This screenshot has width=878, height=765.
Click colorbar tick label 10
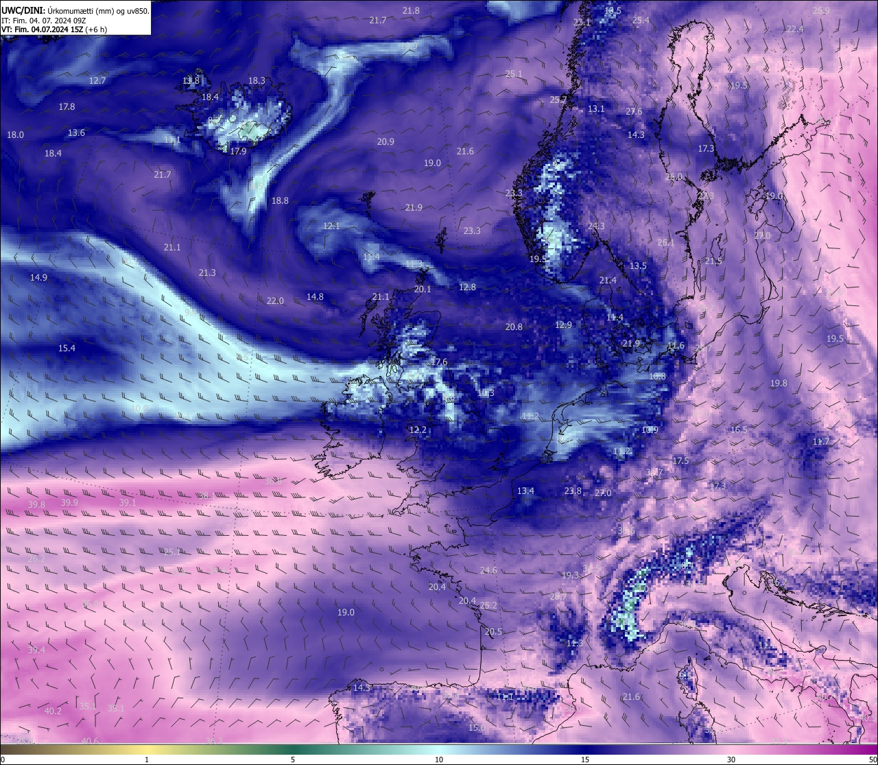click(x=439, y=760)
